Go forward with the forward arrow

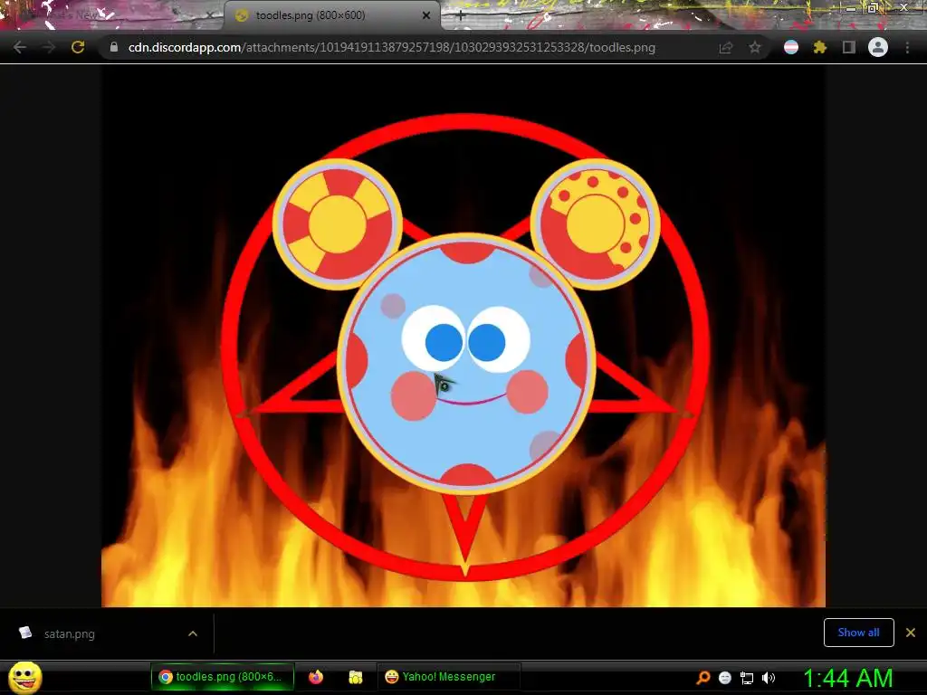point(49,47)
